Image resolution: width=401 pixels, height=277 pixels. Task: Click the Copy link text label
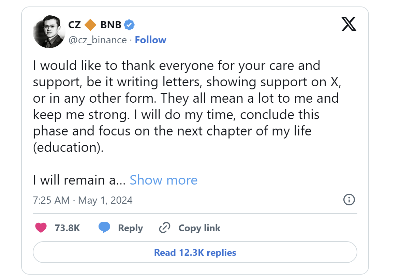coord(199,228)
